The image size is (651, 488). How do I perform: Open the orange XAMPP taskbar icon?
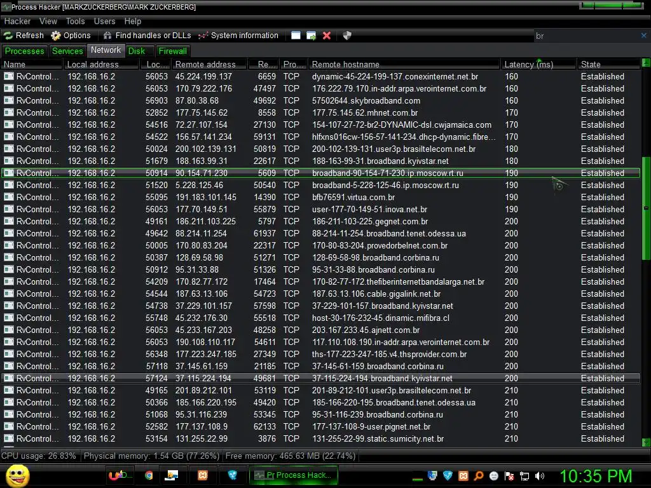[203, 475]
